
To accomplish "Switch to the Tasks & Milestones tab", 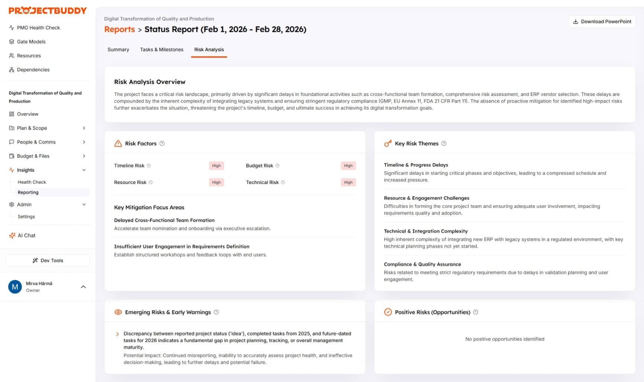I will [161, 49].
